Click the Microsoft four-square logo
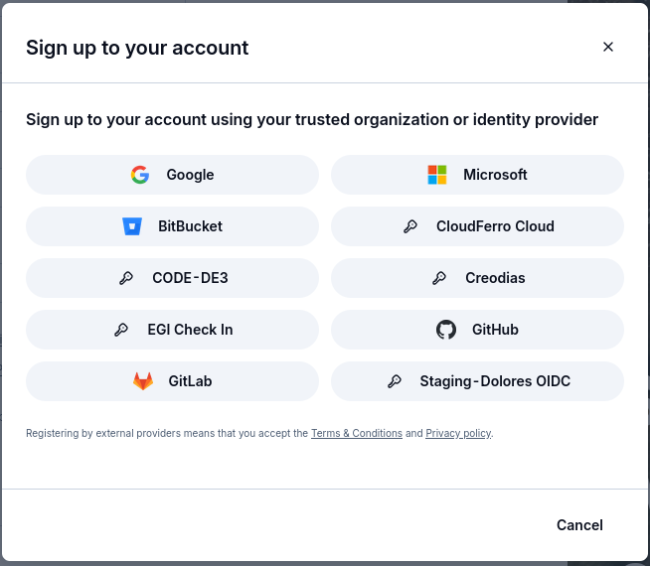650x566 pixels. point(437,175)
